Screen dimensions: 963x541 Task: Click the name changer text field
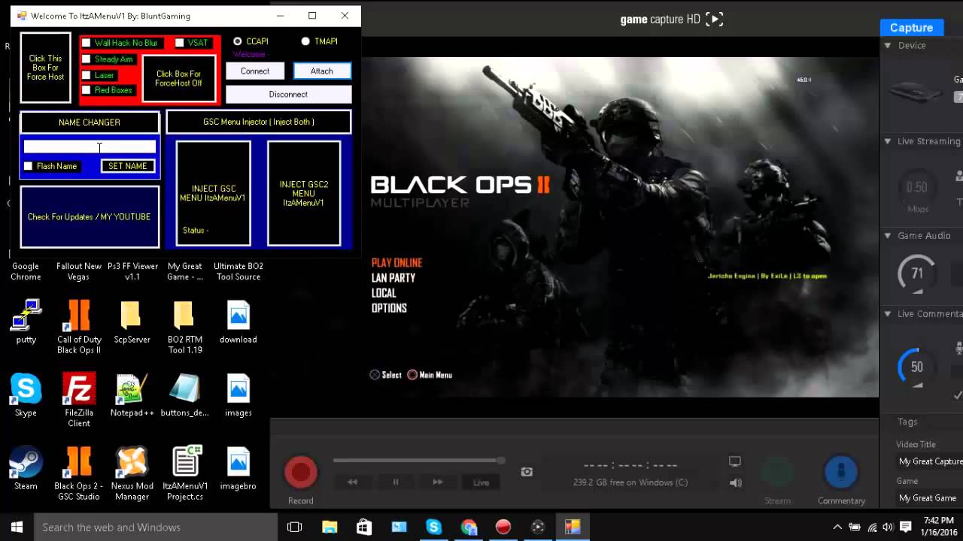coord(90,147)
